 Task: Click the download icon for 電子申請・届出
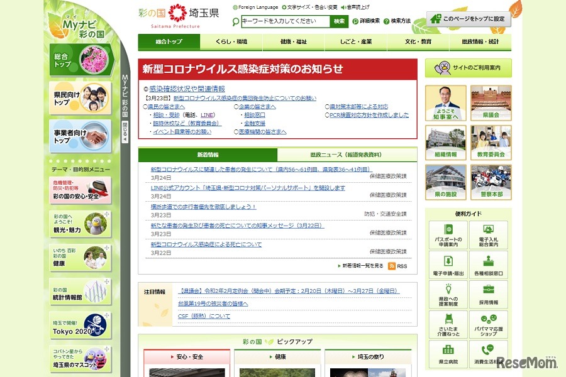[449, 260]
